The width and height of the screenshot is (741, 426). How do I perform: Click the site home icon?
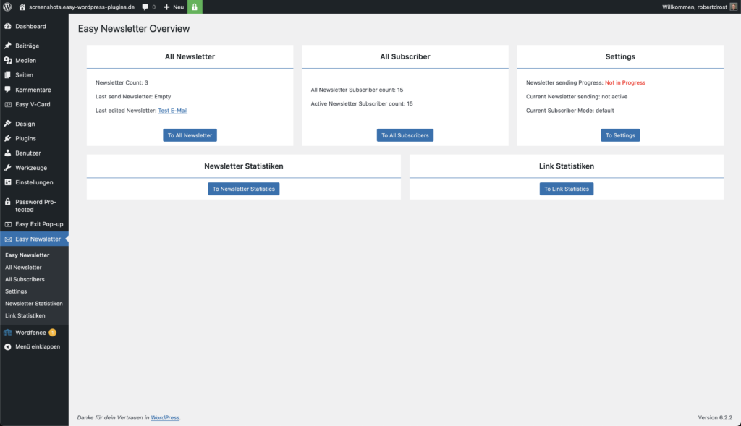[x=22, y=7]
